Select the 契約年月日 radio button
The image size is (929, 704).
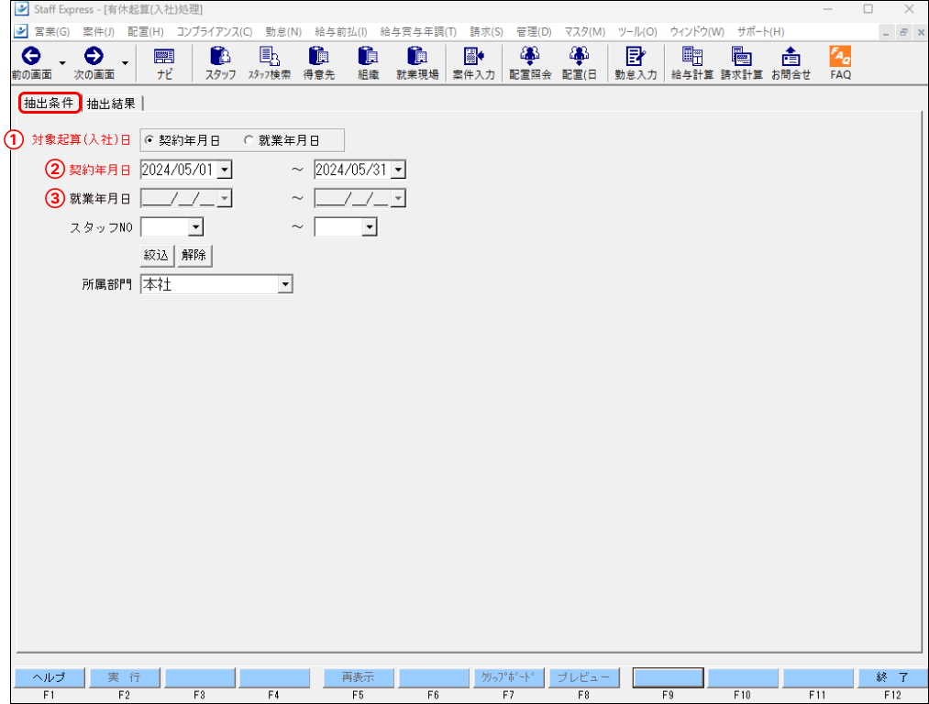(149, 140)
